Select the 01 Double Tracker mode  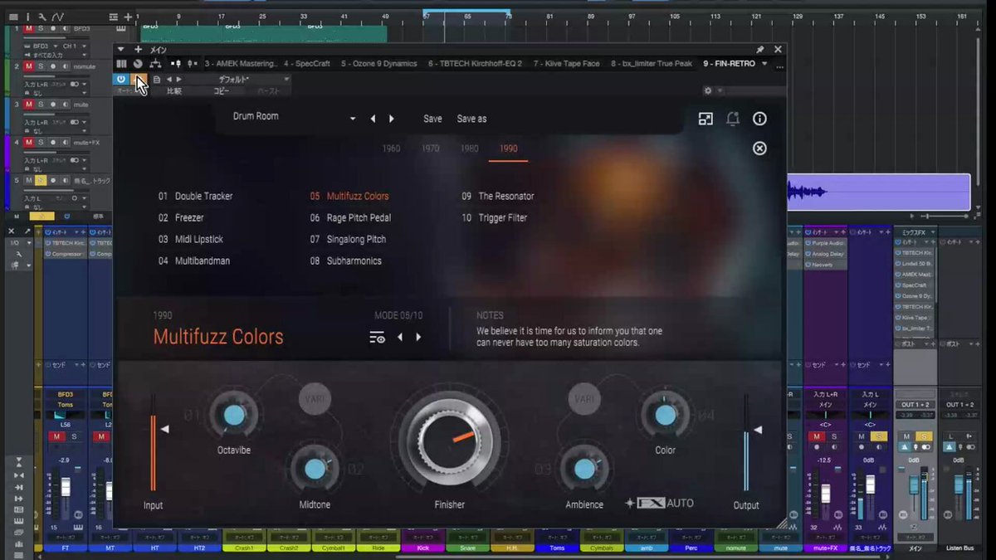point(195,197)
